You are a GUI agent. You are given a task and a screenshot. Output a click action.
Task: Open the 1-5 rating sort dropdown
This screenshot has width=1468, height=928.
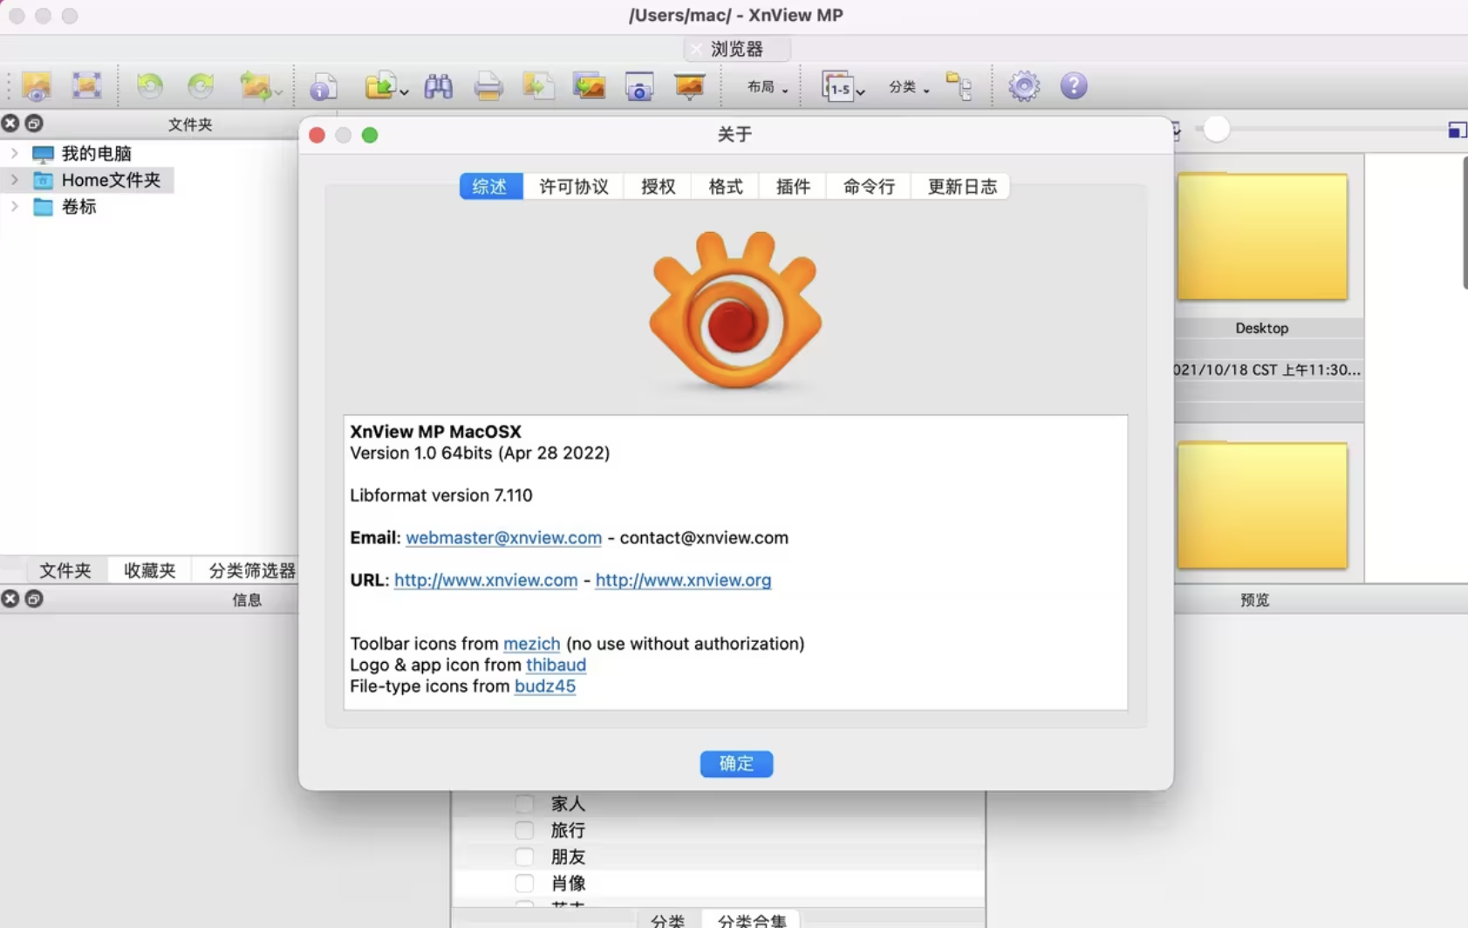843,86
